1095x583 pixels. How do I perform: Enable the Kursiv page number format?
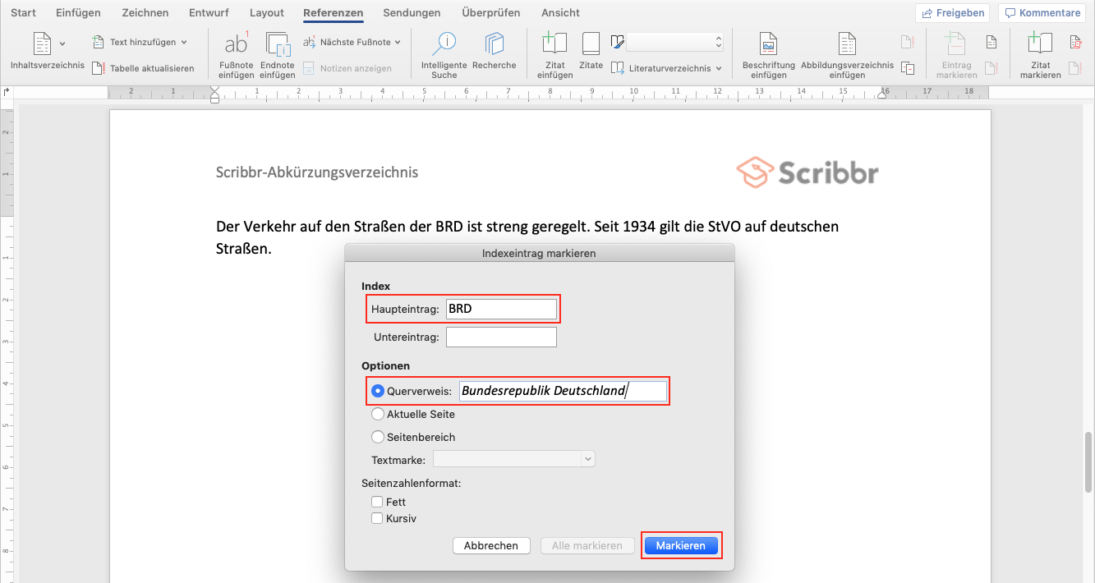[377, 518]
